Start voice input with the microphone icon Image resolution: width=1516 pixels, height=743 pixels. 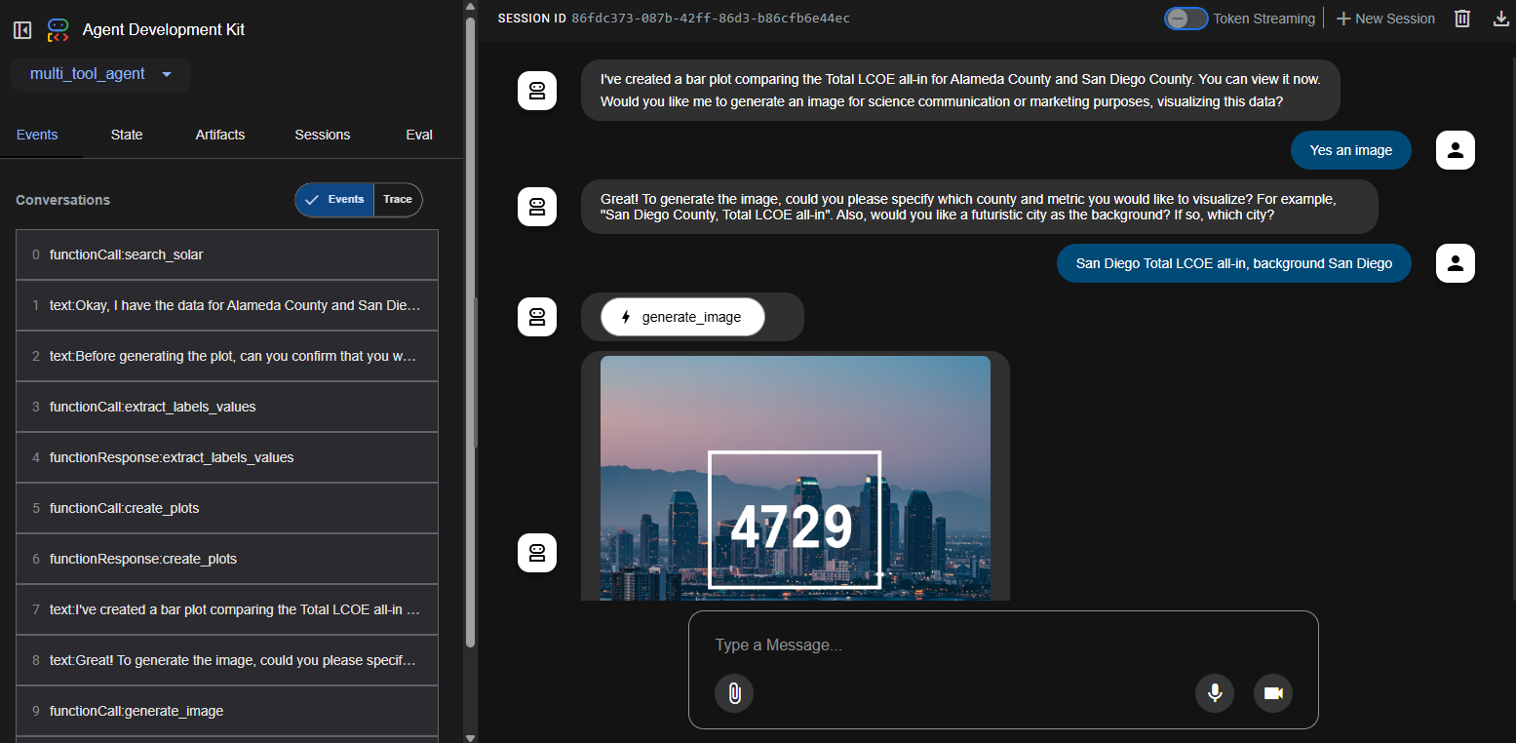1215,693
